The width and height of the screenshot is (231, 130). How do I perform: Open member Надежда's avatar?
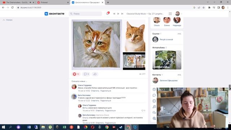(x=177, y=20)
